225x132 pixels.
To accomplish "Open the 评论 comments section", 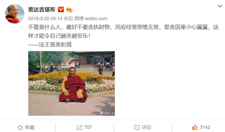I will click(146, 127).
